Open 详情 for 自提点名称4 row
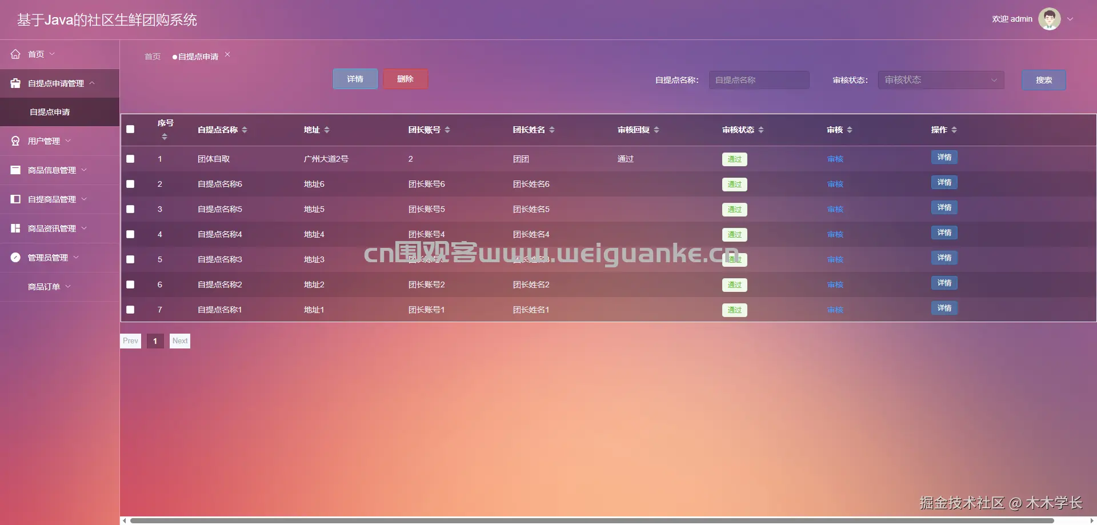Image resolution: width=1097 pixels, height=525 pixels. coord(944,233)
